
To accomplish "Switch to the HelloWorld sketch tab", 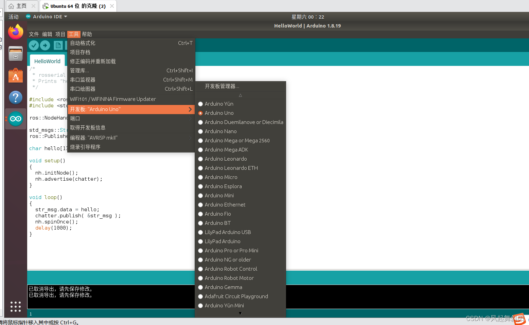I will pos(47,61).
